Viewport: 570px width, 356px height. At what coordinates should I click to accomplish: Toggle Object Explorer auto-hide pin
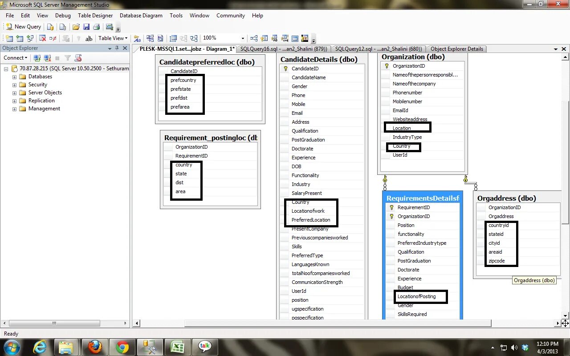117,48
